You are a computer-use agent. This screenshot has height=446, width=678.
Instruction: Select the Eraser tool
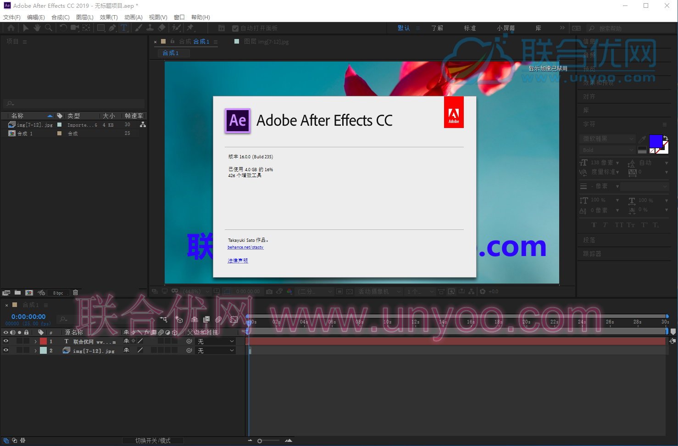click(161, 28)
